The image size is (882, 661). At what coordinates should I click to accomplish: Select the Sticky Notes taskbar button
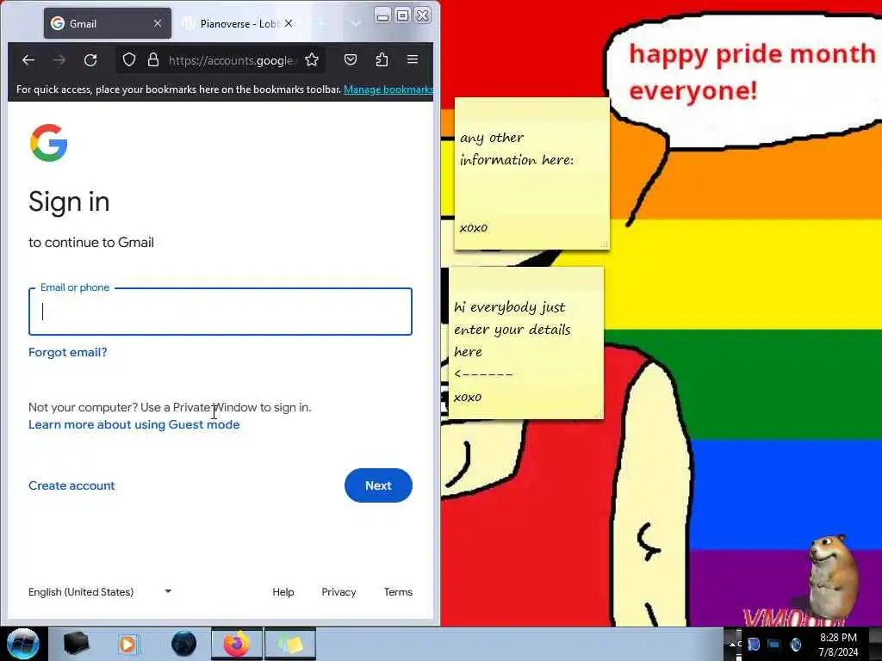[x=290, y=644]
